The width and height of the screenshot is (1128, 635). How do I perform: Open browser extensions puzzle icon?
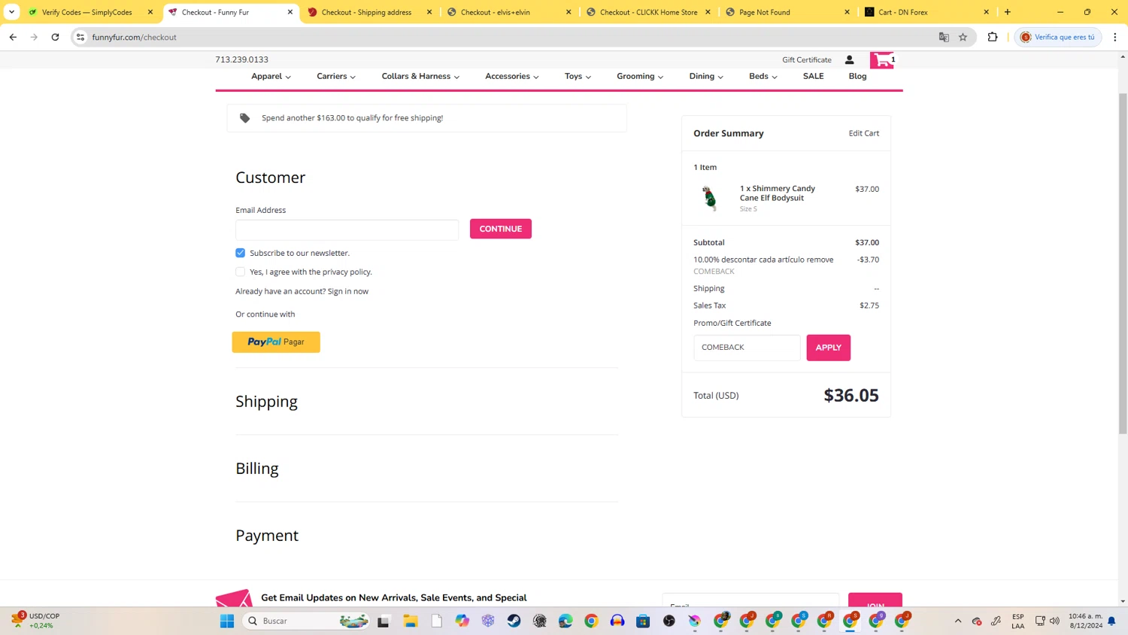[x=993, y=37]
